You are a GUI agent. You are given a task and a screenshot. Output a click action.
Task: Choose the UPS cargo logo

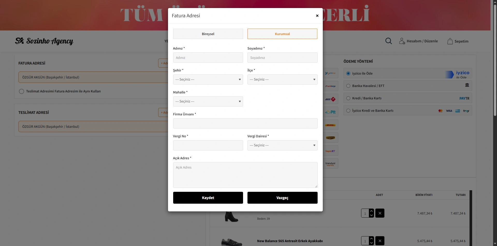(x=331, y=138)
